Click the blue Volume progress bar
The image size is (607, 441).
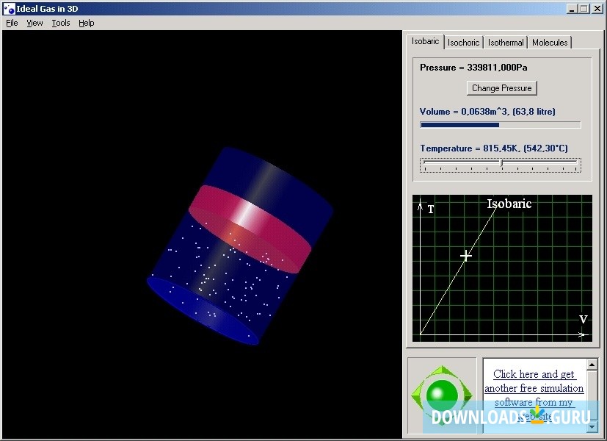tap(459, 124)
